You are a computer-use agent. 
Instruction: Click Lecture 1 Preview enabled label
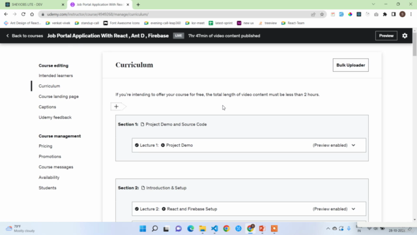330,145
